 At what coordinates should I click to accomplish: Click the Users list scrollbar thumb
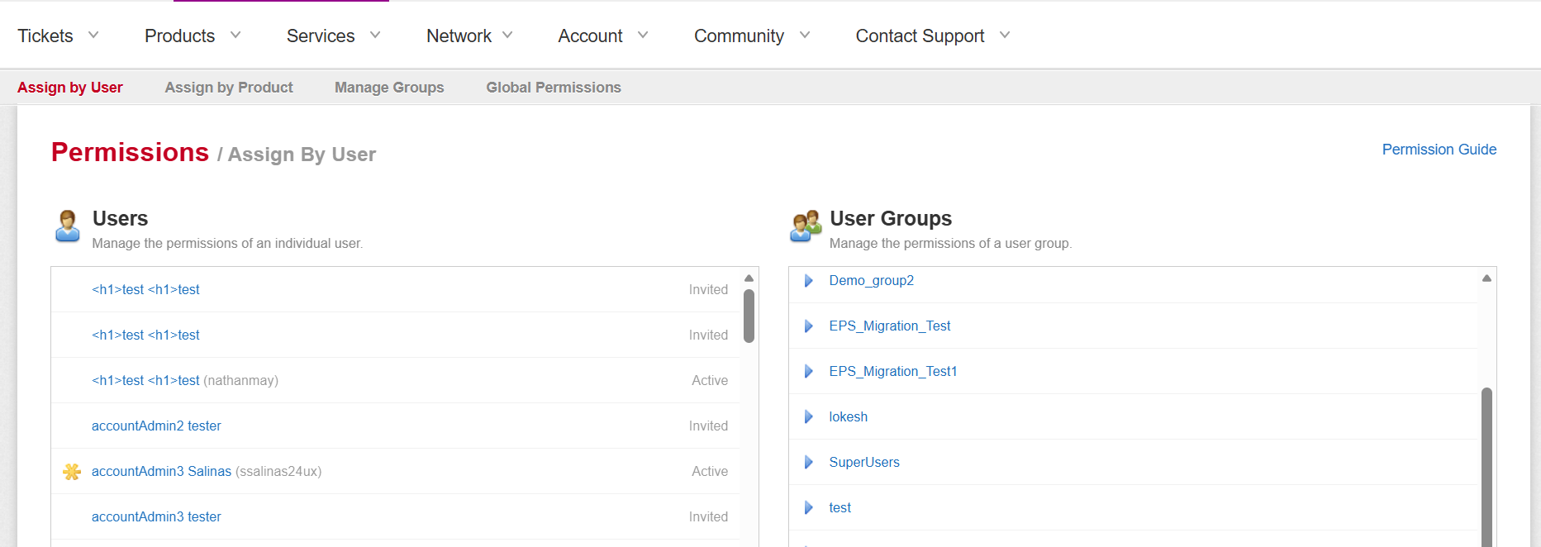749,316
